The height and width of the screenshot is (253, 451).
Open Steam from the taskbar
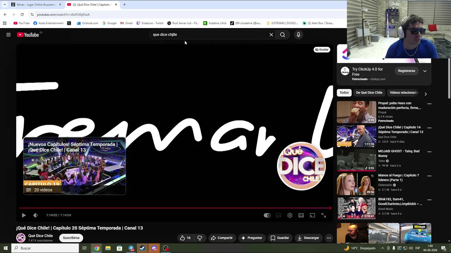143,248
